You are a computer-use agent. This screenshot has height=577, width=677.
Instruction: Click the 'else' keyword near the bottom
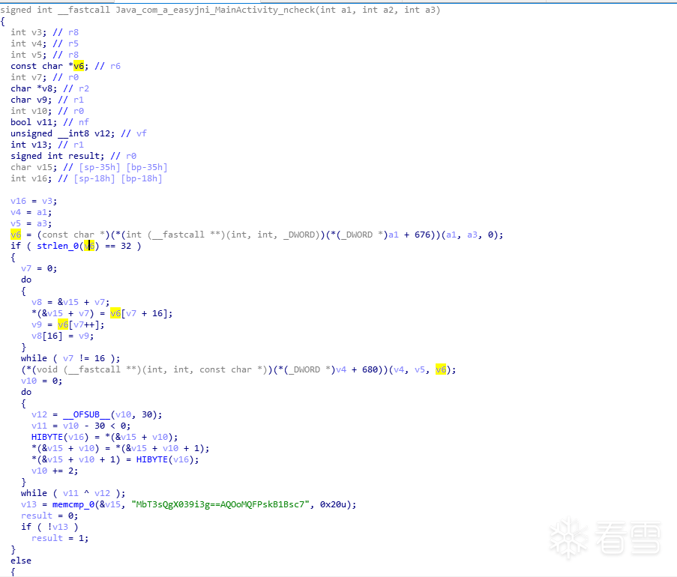(21, 561)
